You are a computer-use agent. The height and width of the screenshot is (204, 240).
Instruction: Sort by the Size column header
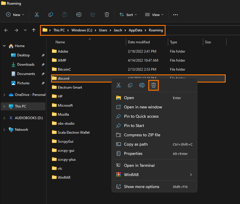208,42
